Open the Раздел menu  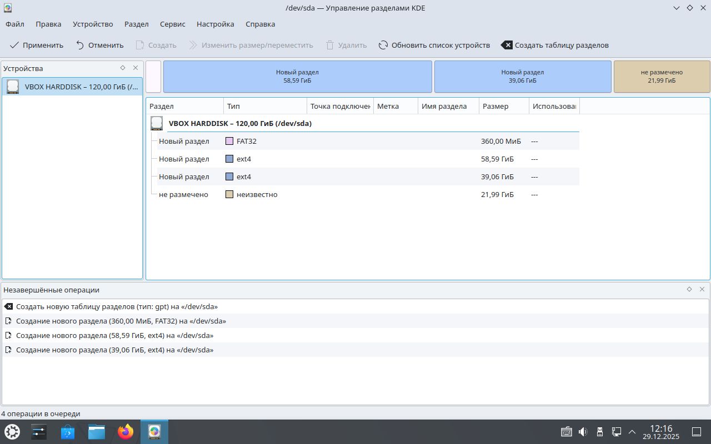[137, 24]
